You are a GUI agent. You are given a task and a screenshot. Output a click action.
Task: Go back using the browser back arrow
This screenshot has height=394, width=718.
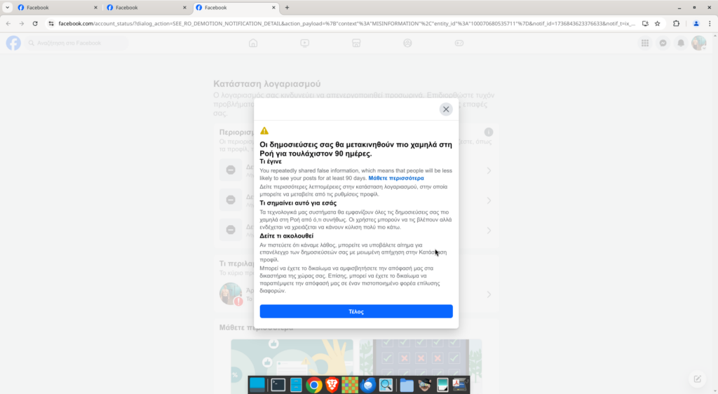point(8,23)
